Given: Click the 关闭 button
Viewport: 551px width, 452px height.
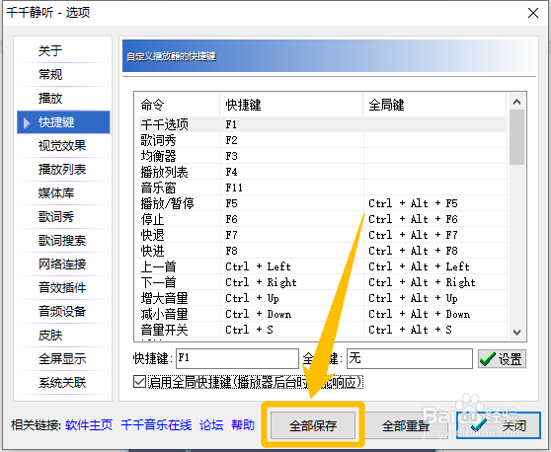Looking at the screenshot, I should pyautogui.click(x=499, y=425).
